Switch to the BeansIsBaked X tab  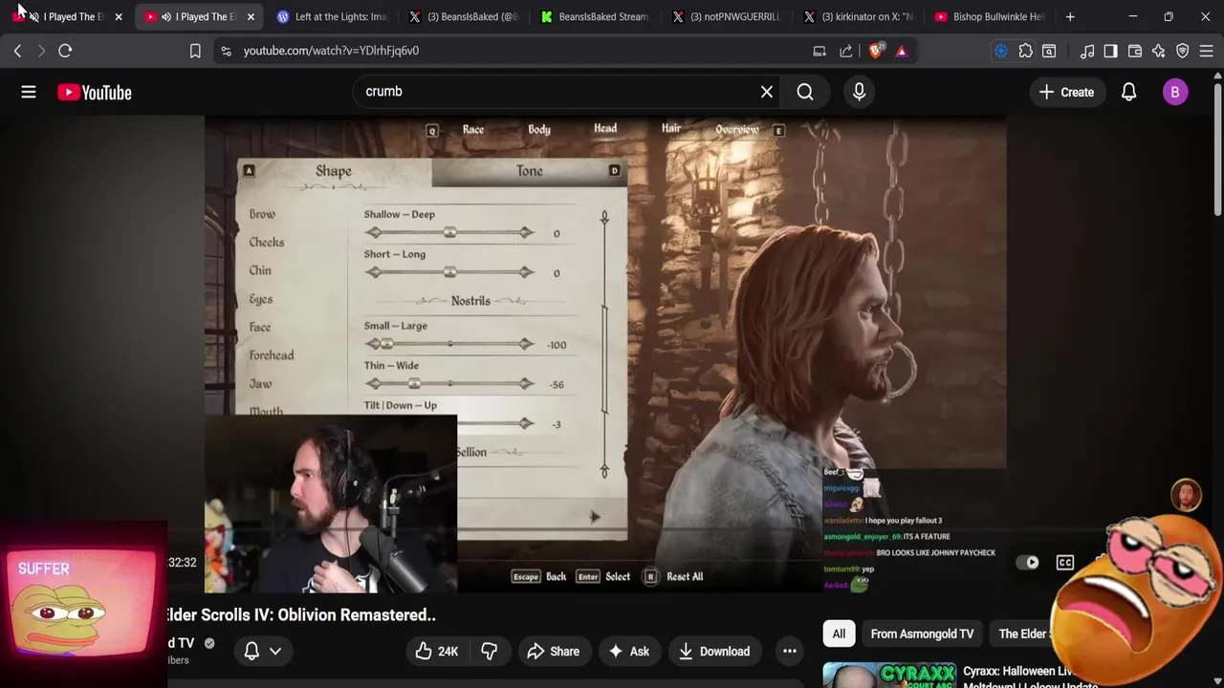tap(464, 17)
